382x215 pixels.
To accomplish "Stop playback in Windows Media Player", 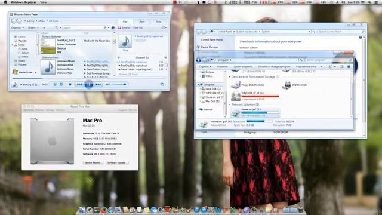I will [x=70, y=84].
